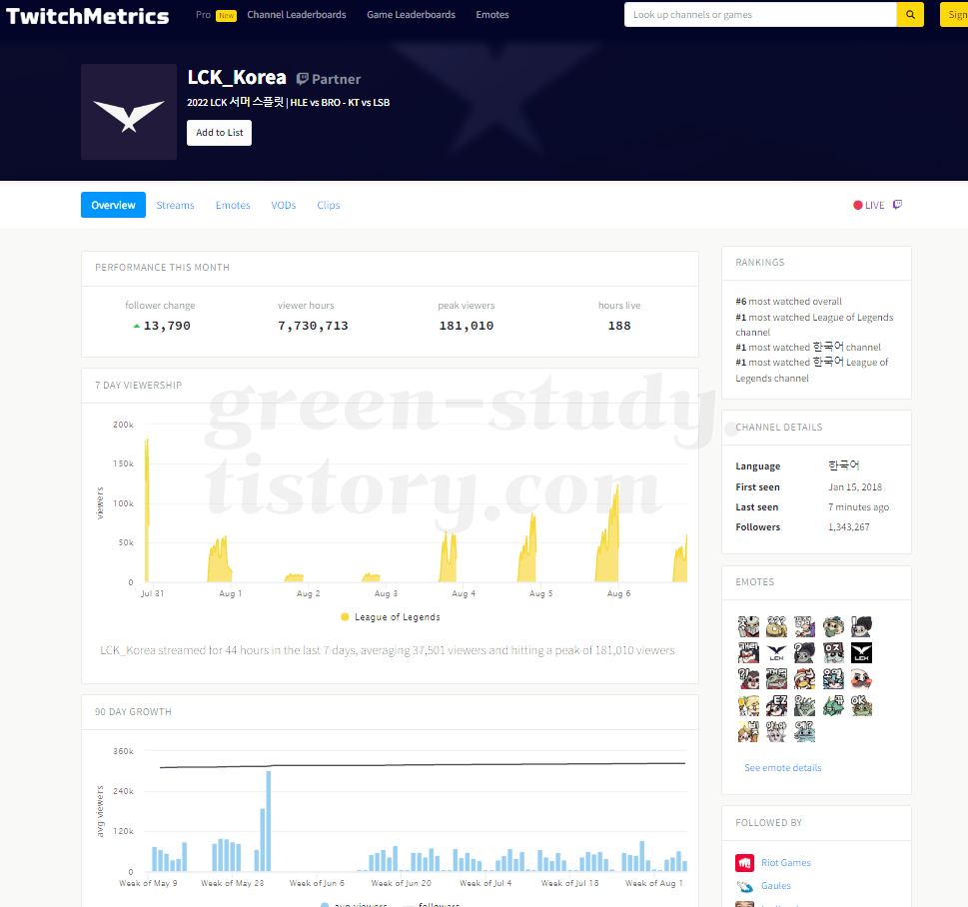
Task: Focus the "Look up channels or games" search field
Action: click(x=760, y=14)
